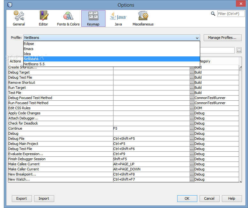248x208 pixels.
Task: Click the F5 shortcut cell for Continue
Action: coord(151,128)
